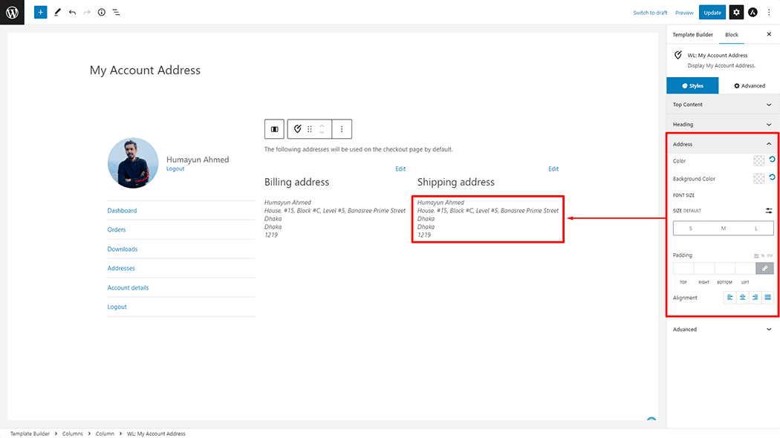Click the Update button
Viewport: 780px width, 438px height.
[x=712, y=13]
